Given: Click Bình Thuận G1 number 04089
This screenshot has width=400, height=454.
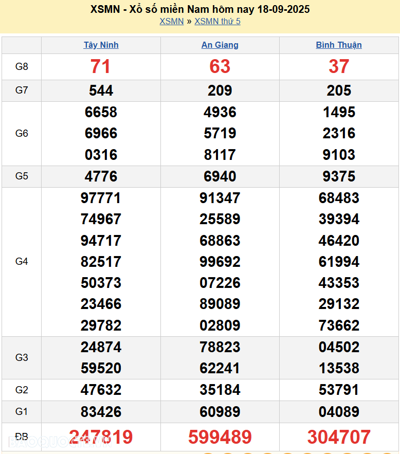Looking at the screenshot, I should pyautogui.click(x=339, y=412).
